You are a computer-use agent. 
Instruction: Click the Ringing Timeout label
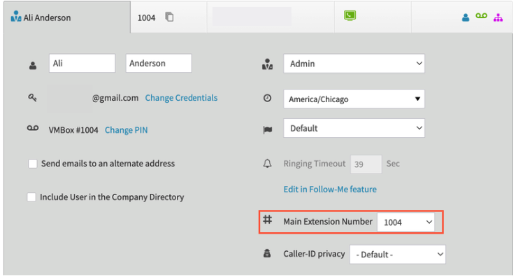coord(315,164)
